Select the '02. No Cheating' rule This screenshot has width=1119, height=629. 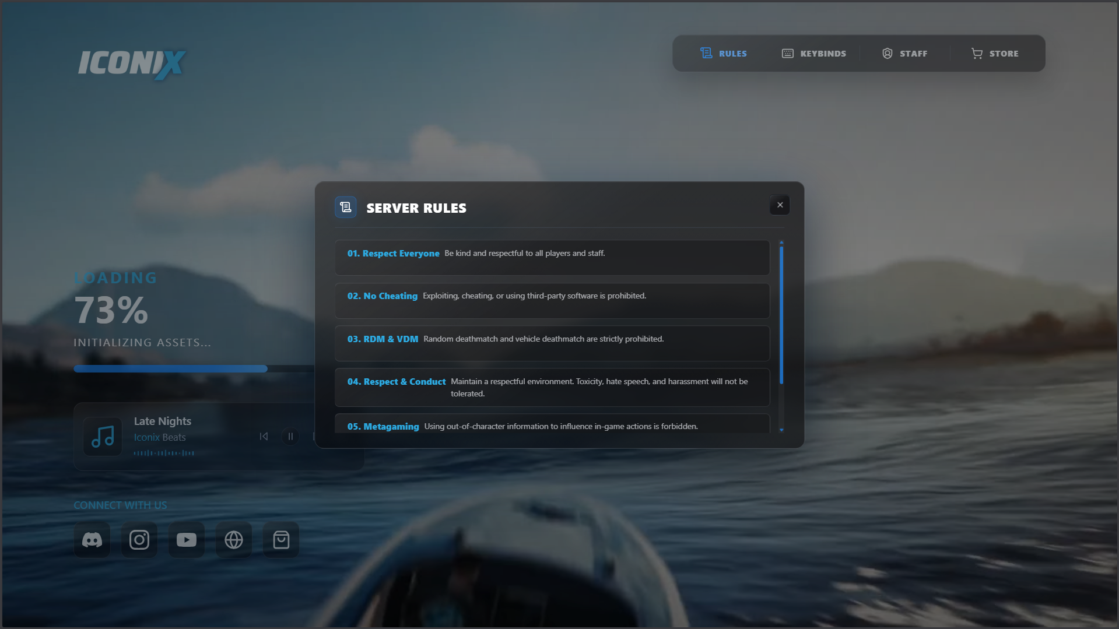pyautogui.click(x=552, y=301)
